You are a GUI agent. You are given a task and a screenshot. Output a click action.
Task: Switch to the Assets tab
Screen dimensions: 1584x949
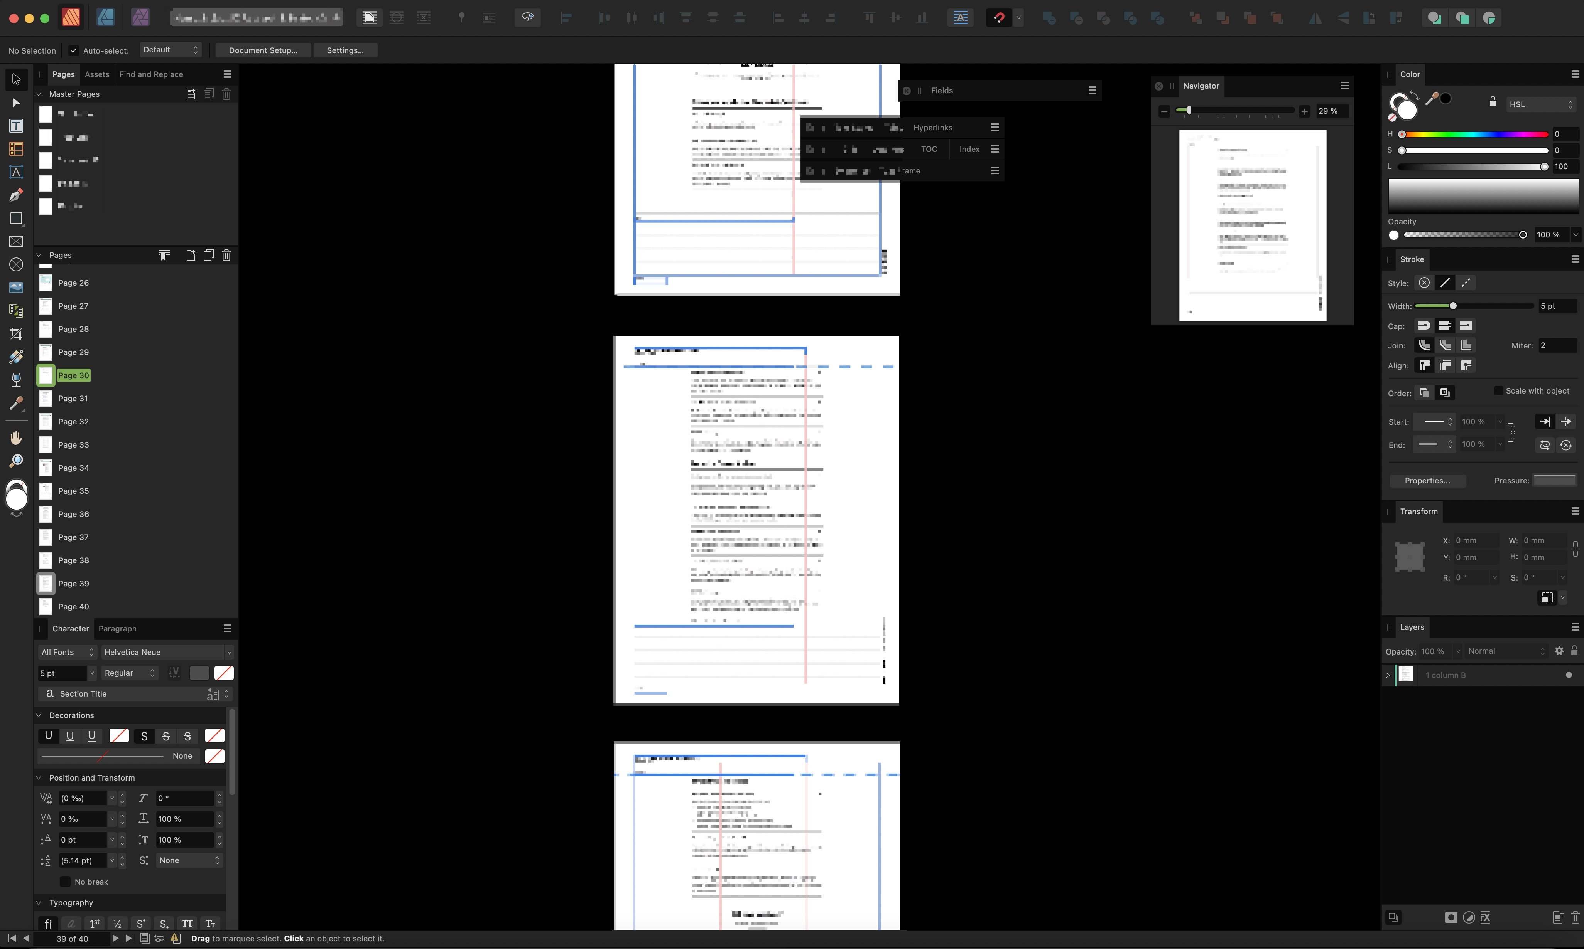pos(97,74)
